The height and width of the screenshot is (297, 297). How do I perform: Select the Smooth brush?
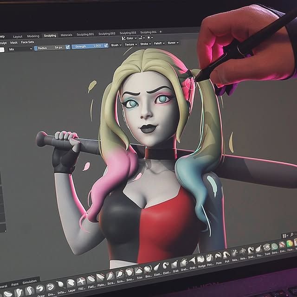129,275
